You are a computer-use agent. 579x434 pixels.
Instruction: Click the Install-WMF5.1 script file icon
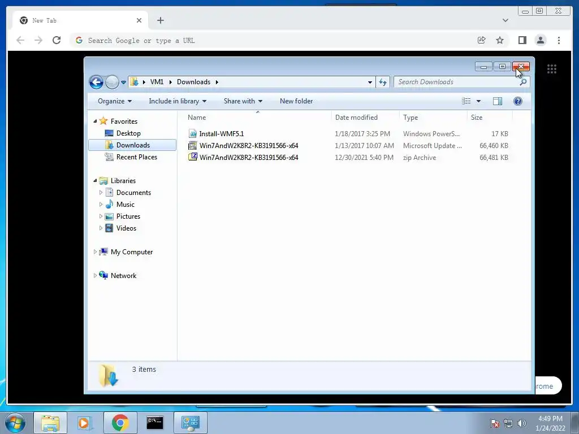tap(192, 133)
